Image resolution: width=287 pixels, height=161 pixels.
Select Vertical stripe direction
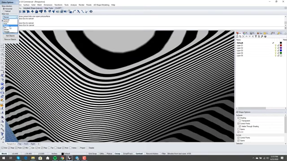[x=4, y=11]
